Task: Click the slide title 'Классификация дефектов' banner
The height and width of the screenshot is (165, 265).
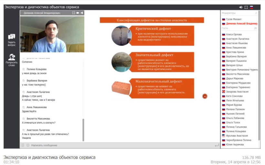Action: coord(152,20)
